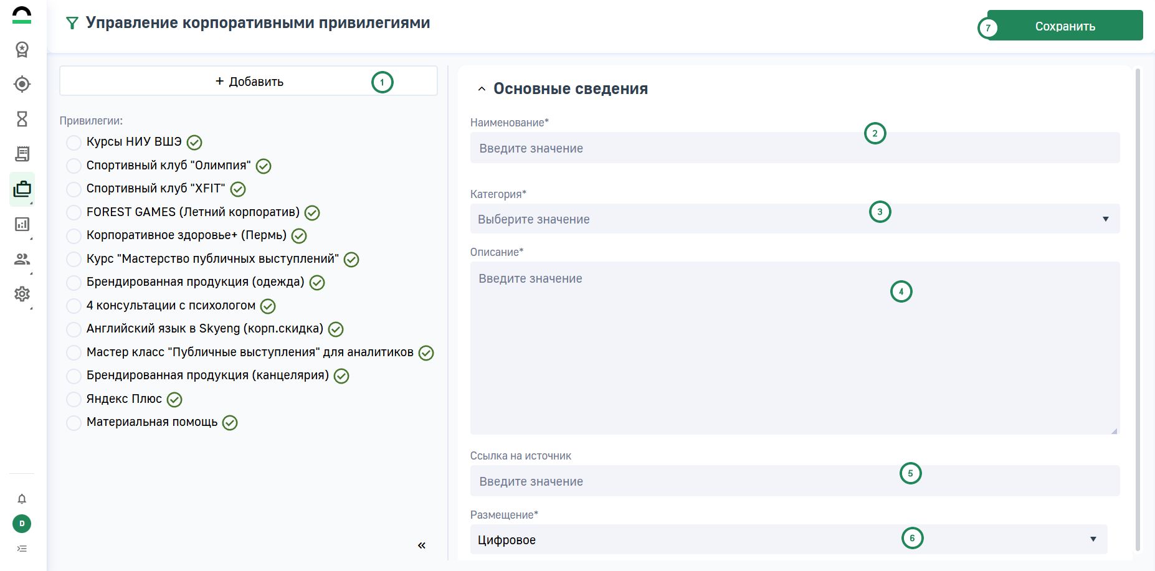Open the target goals icon in sidebar
1155x571 pixels.
(x=22, y=84)
